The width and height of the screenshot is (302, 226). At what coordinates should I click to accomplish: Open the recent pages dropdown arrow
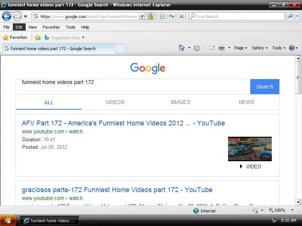pyautogui.click(x=25, y=17)
